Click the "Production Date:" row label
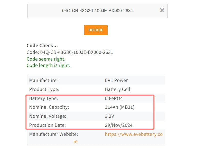 coord(48,125)
